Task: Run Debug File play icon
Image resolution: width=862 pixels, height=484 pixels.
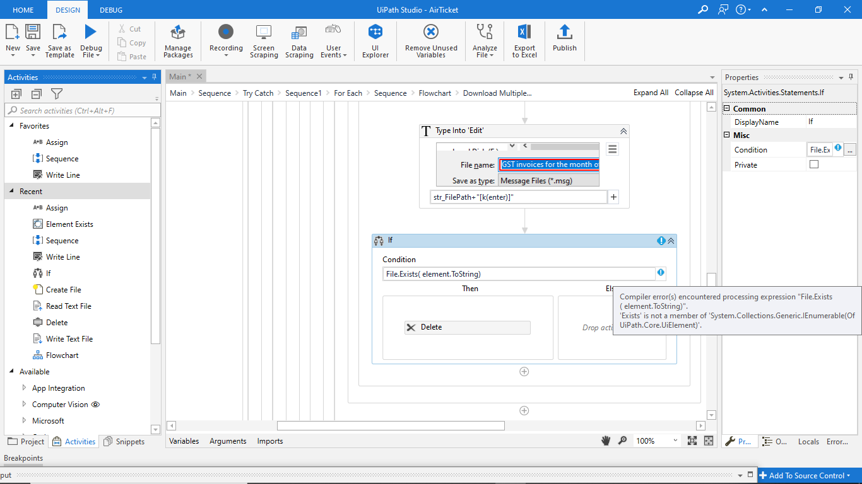Action: [x=91, y=32]
